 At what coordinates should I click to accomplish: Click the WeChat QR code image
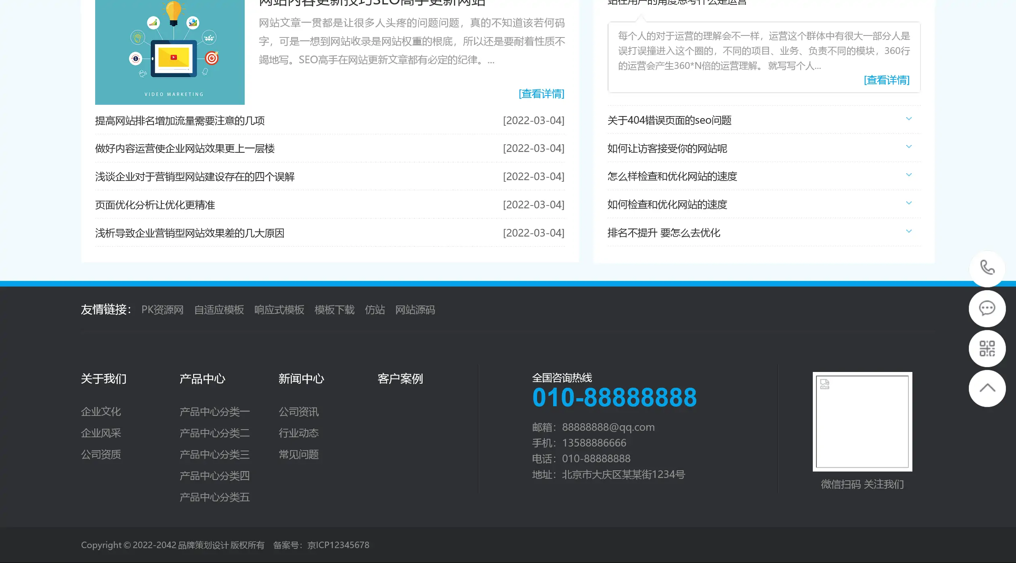click(862, 422)
